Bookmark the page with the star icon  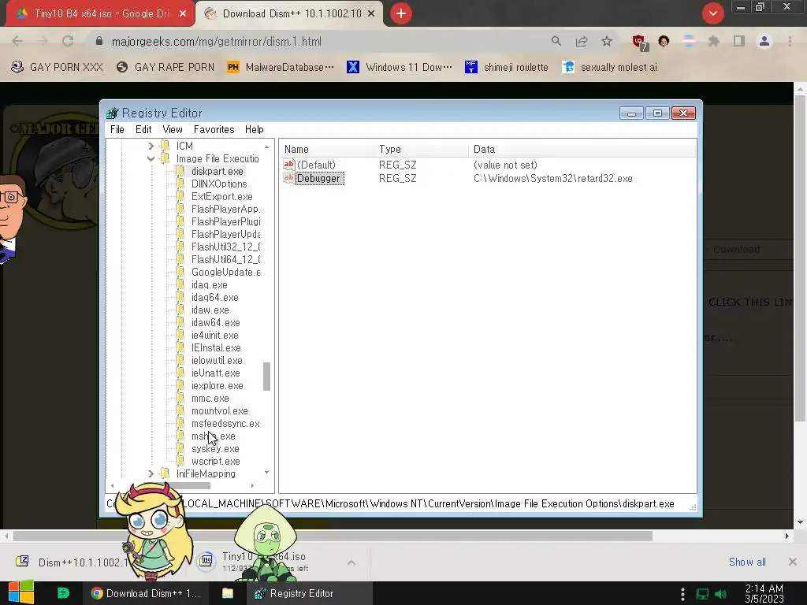point(607,41)
